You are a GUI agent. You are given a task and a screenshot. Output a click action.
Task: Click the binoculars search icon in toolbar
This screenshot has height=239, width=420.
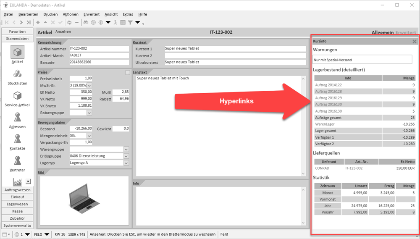[x=86, y=22]
